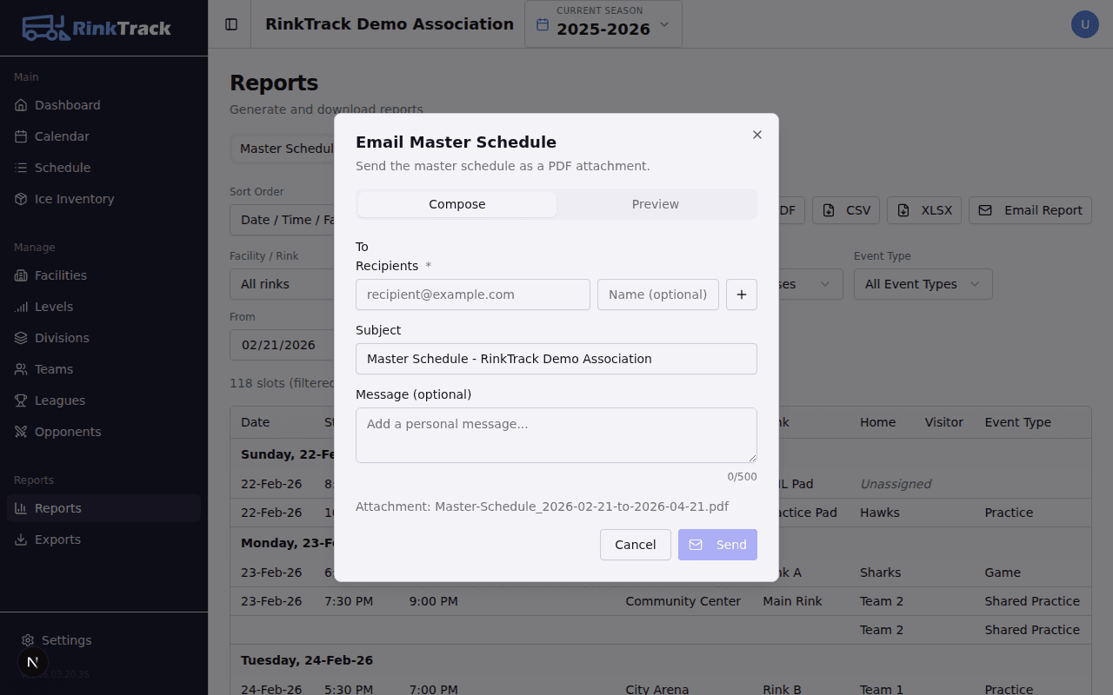This screenshot has height=695, width=1113.
Task: Click the Subject input field
Action: click(x=556, y=358)
